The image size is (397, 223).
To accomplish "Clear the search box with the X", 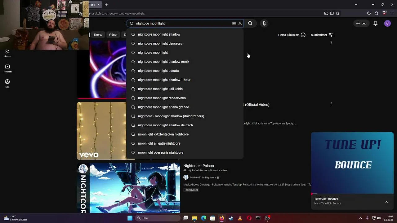I will (240, 23).
